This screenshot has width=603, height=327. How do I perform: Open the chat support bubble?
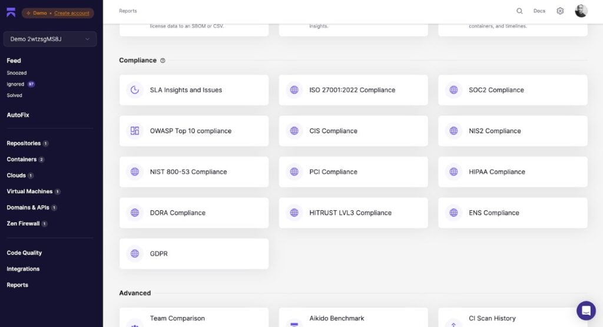(586, 311)
